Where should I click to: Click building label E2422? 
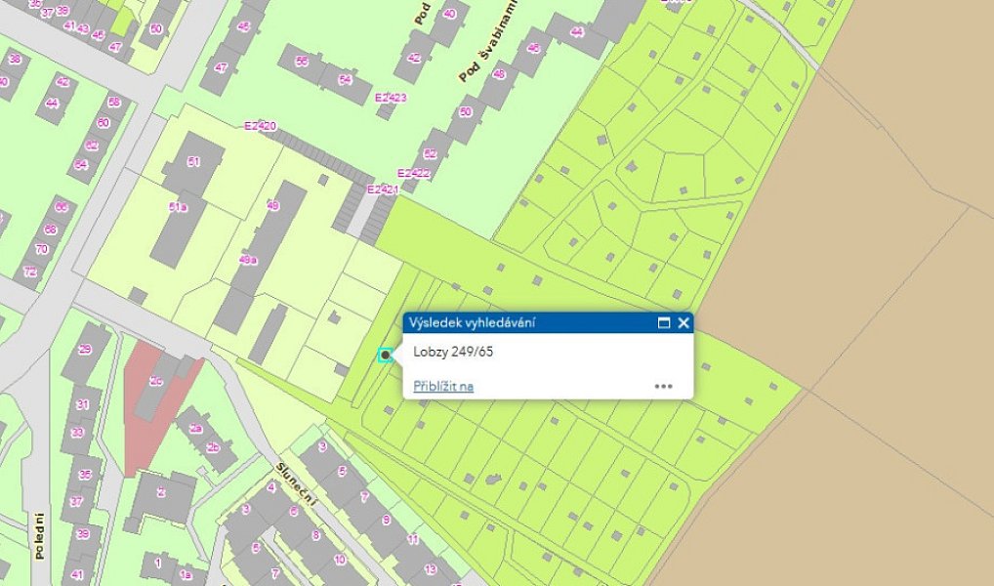pyautogui.click(x=413, y=173)
